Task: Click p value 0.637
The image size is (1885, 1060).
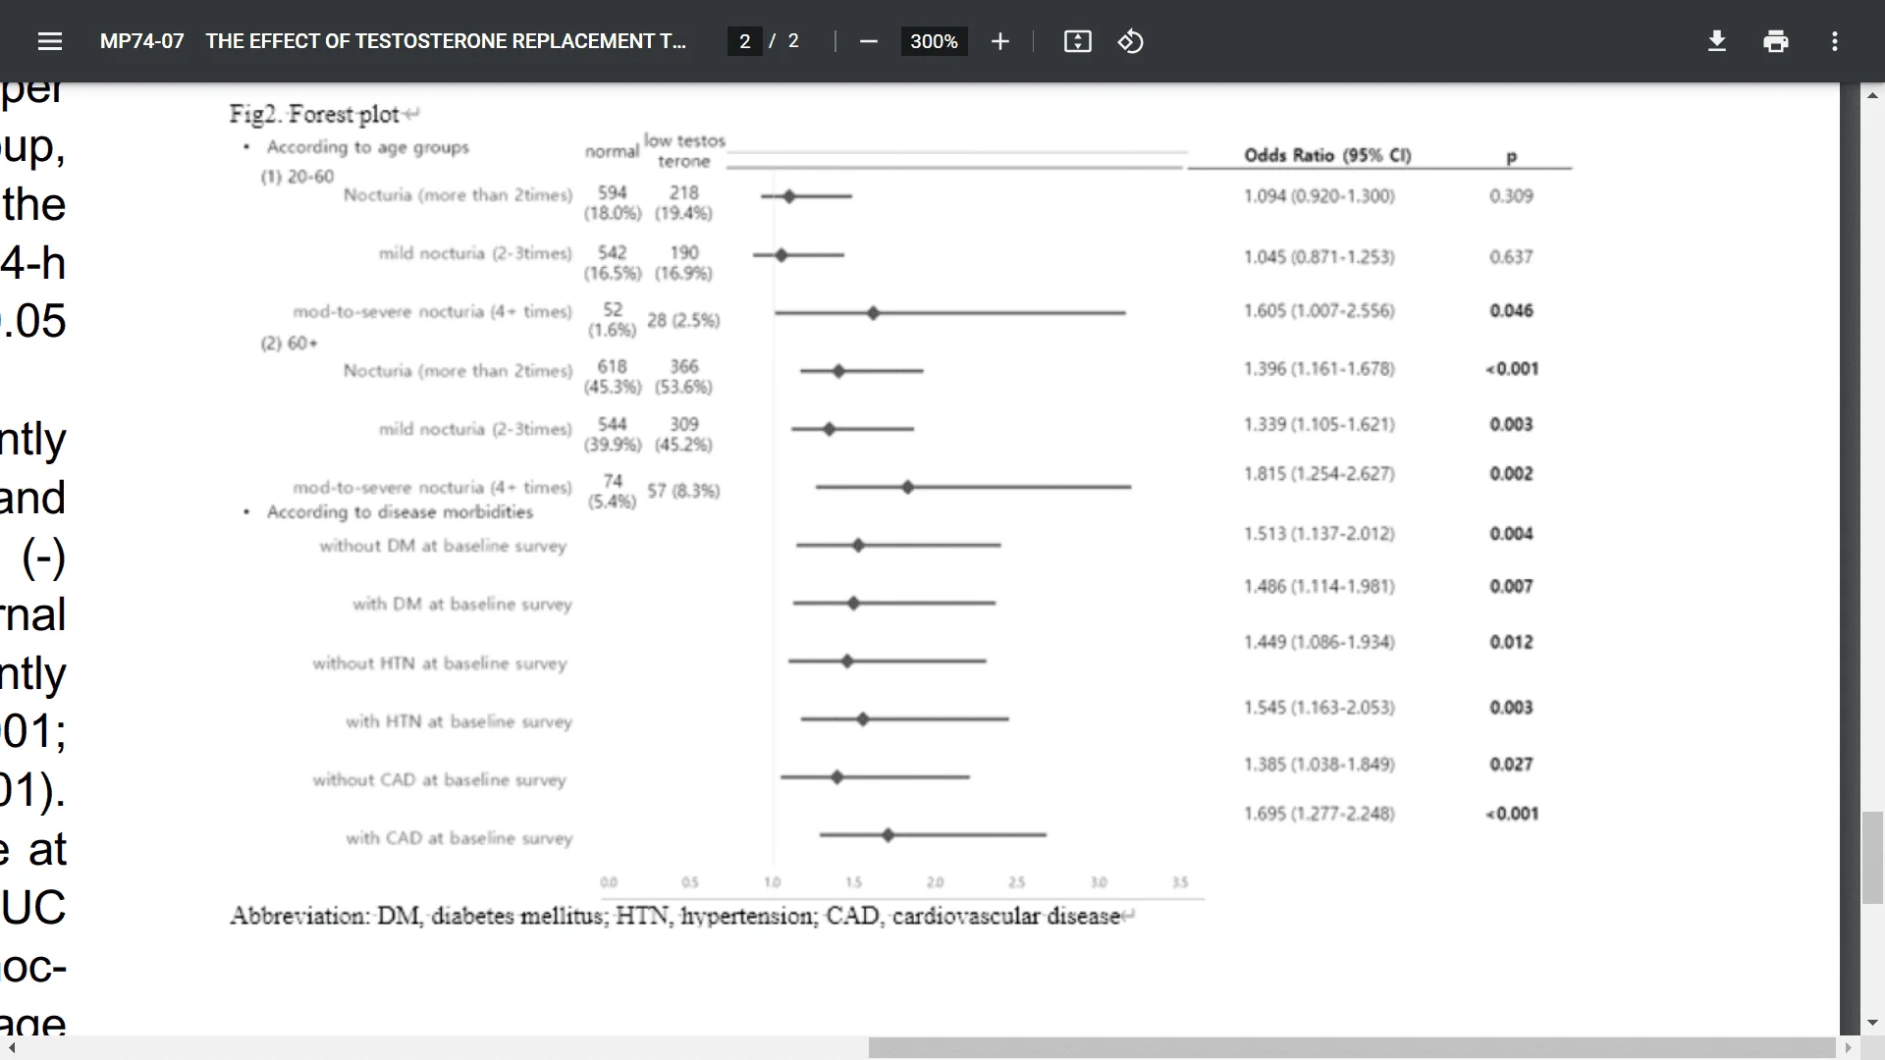Action: [1510, 256]
